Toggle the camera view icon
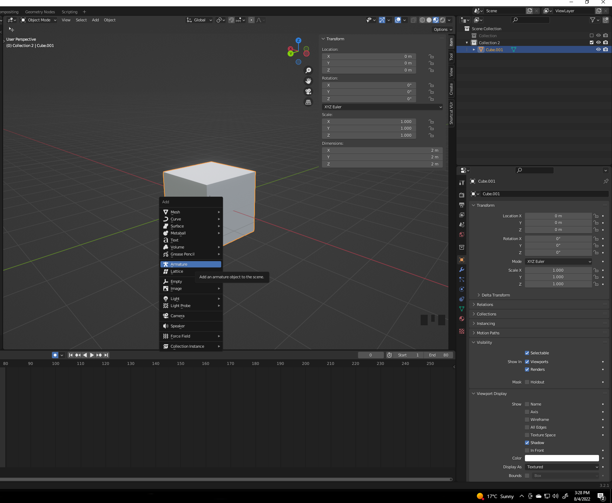 [308, 91]
